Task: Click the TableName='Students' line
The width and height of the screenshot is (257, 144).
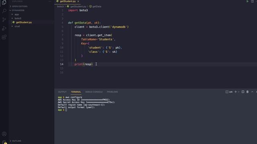Action: [x=98, y=39]
